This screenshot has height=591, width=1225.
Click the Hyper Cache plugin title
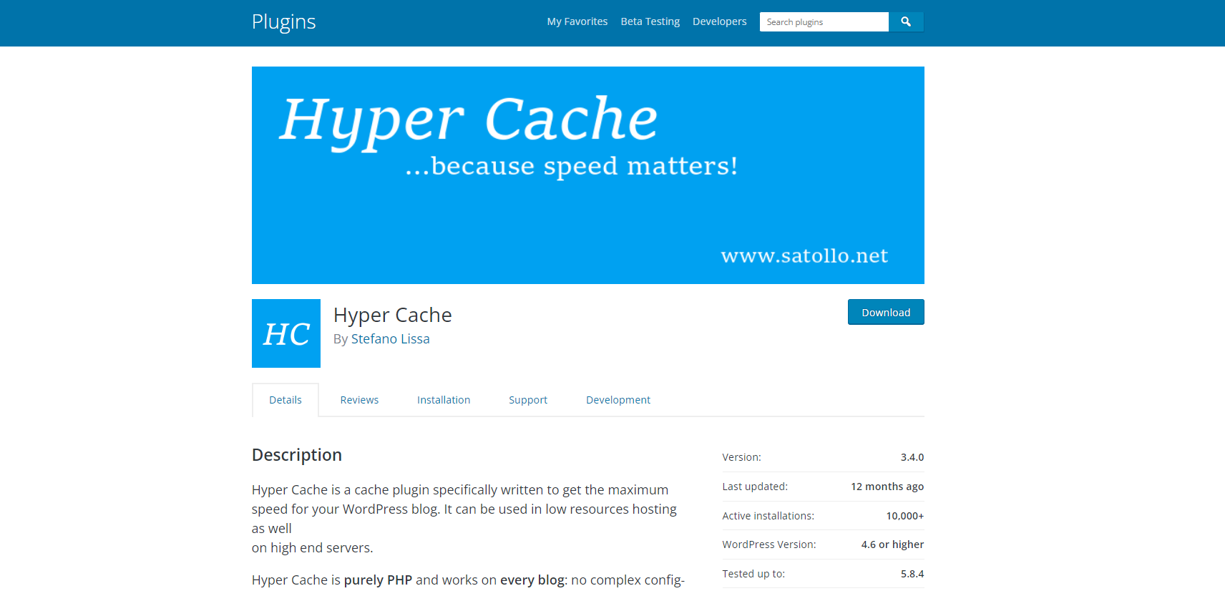pyautogui.click(x=393, y=315)
